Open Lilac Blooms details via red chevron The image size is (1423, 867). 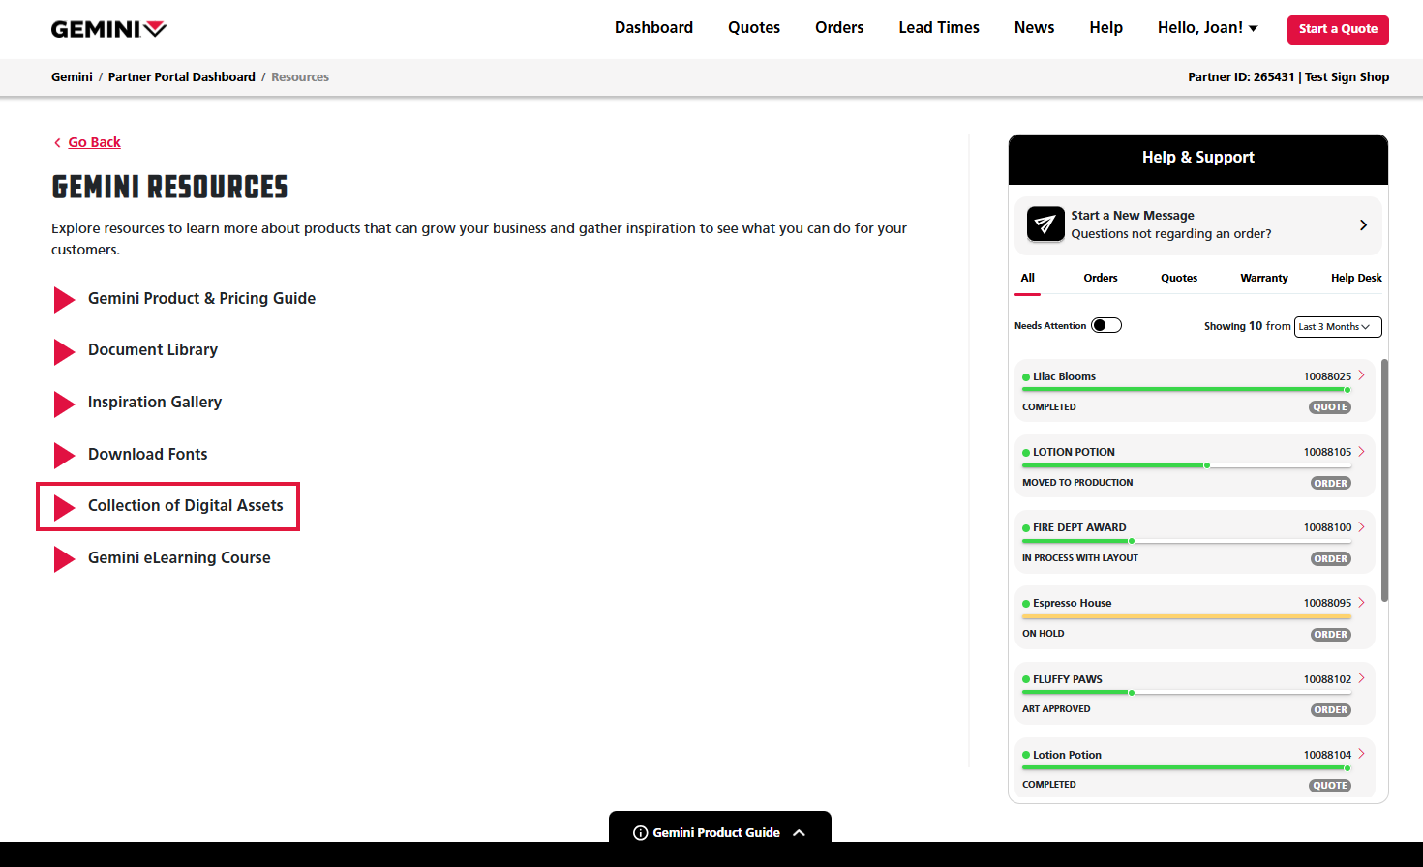[x=1361, y=375]
